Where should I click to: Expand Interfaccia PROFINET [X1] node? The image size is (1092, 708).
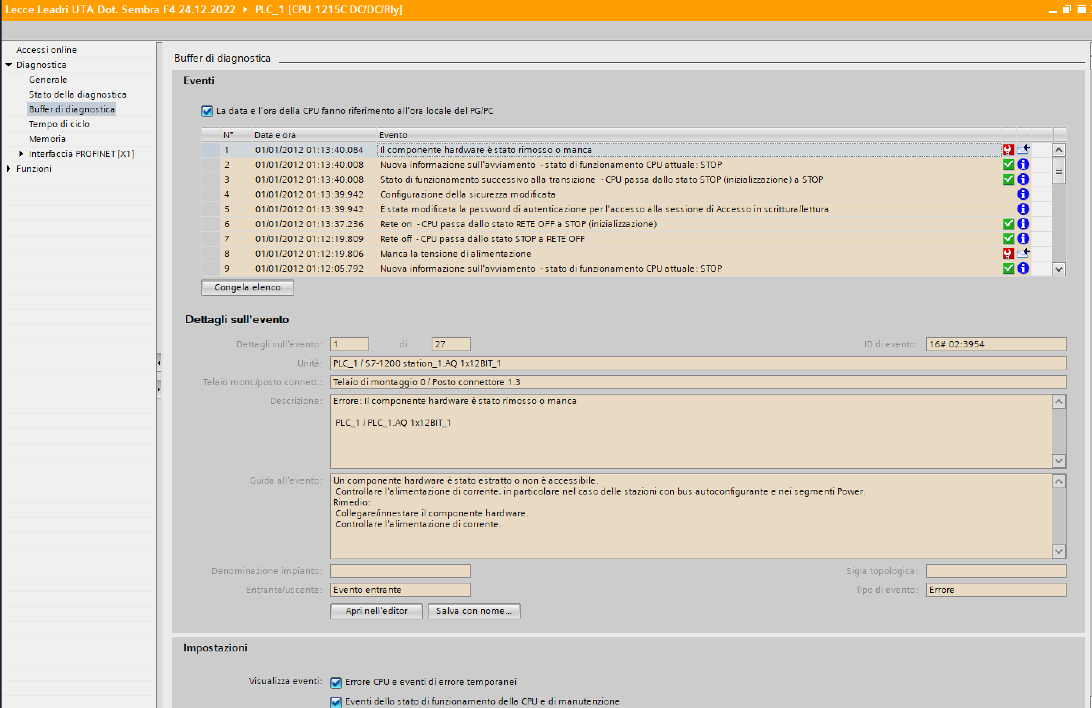click(21, 154)
